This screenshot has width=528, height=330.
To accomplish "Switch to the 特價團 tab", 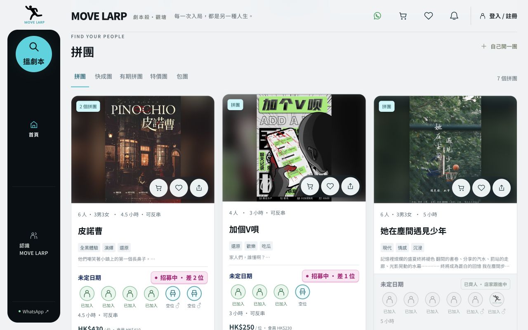I will coord(159,77).
